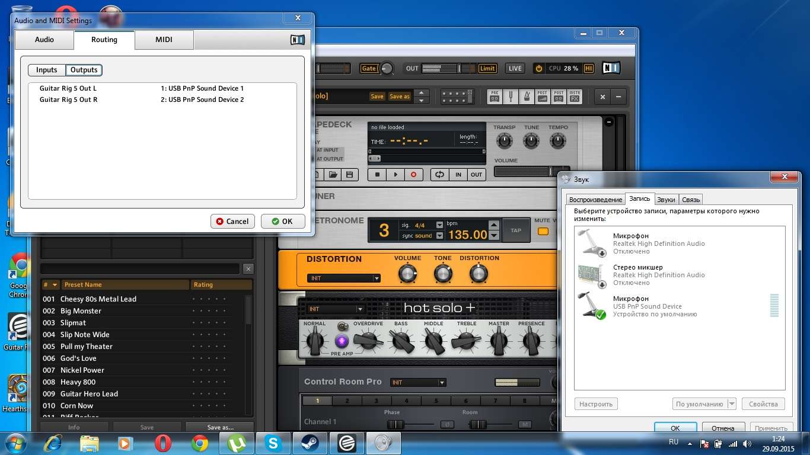Open the Tuner via the tuning fork icon
Screen dimensions: 810x455
click(x=511, y=97)
